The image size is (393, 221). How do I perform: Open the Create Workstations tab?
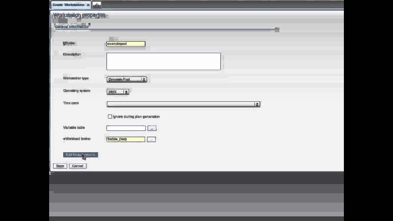68,5
